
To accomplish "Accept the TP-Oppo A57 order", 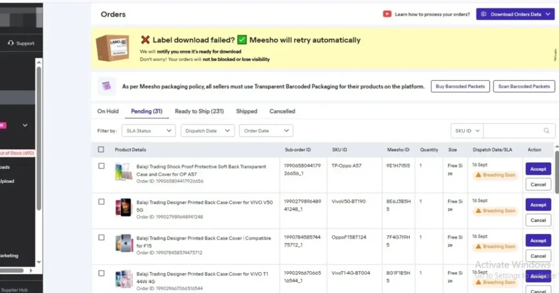I will point(538,169).
